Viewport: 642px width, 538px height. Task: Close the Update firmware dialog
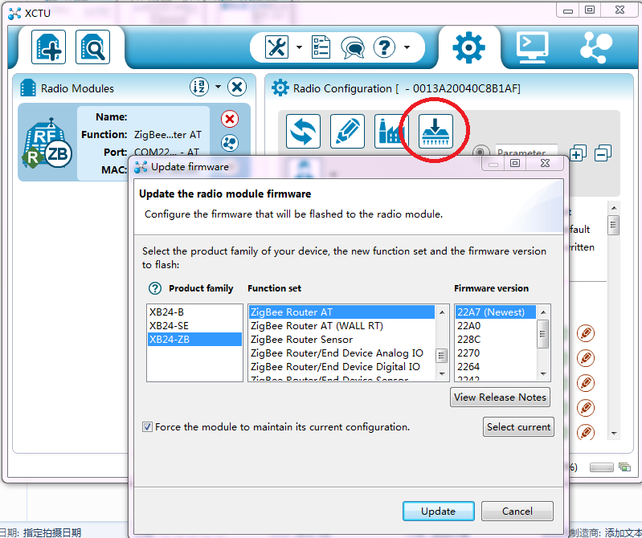[x=545, y=163]
